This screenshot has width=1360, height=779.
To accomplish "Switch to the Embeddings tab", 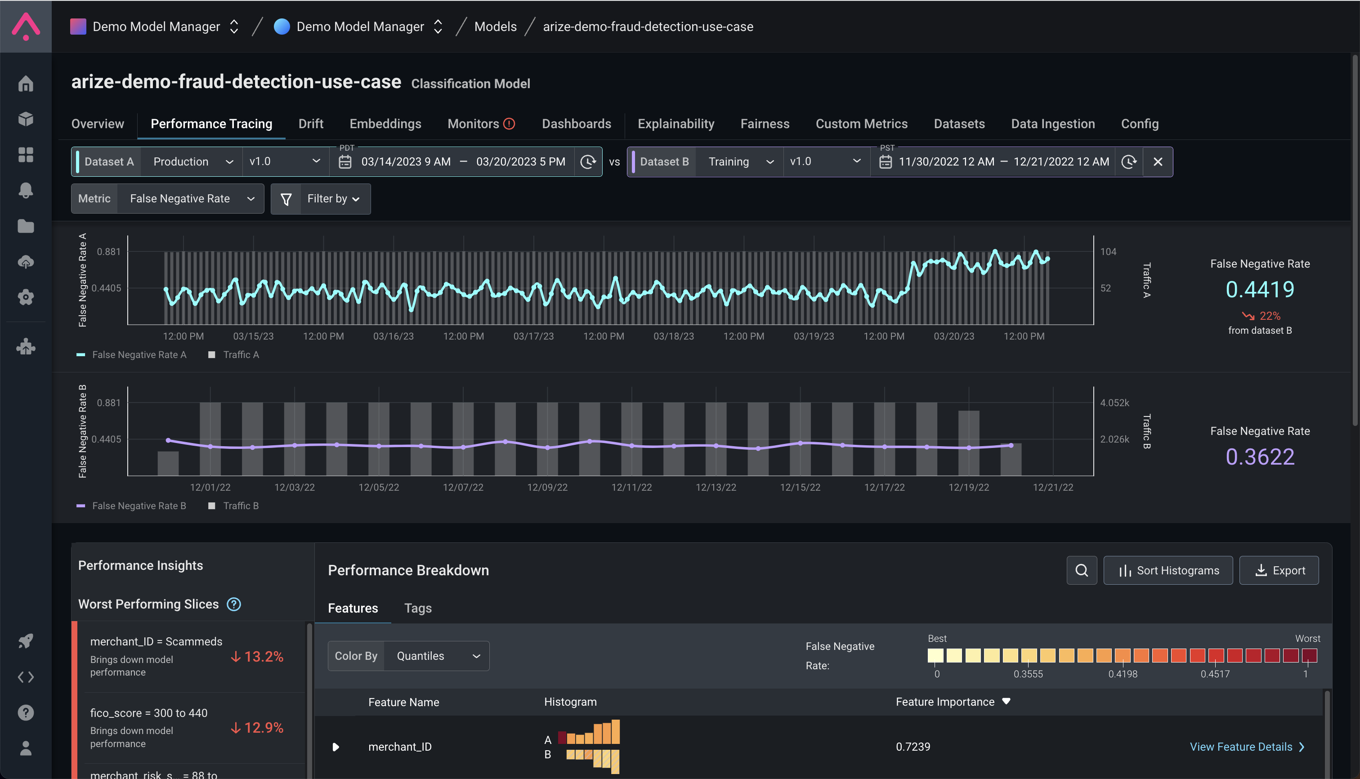I will (385, 124).
